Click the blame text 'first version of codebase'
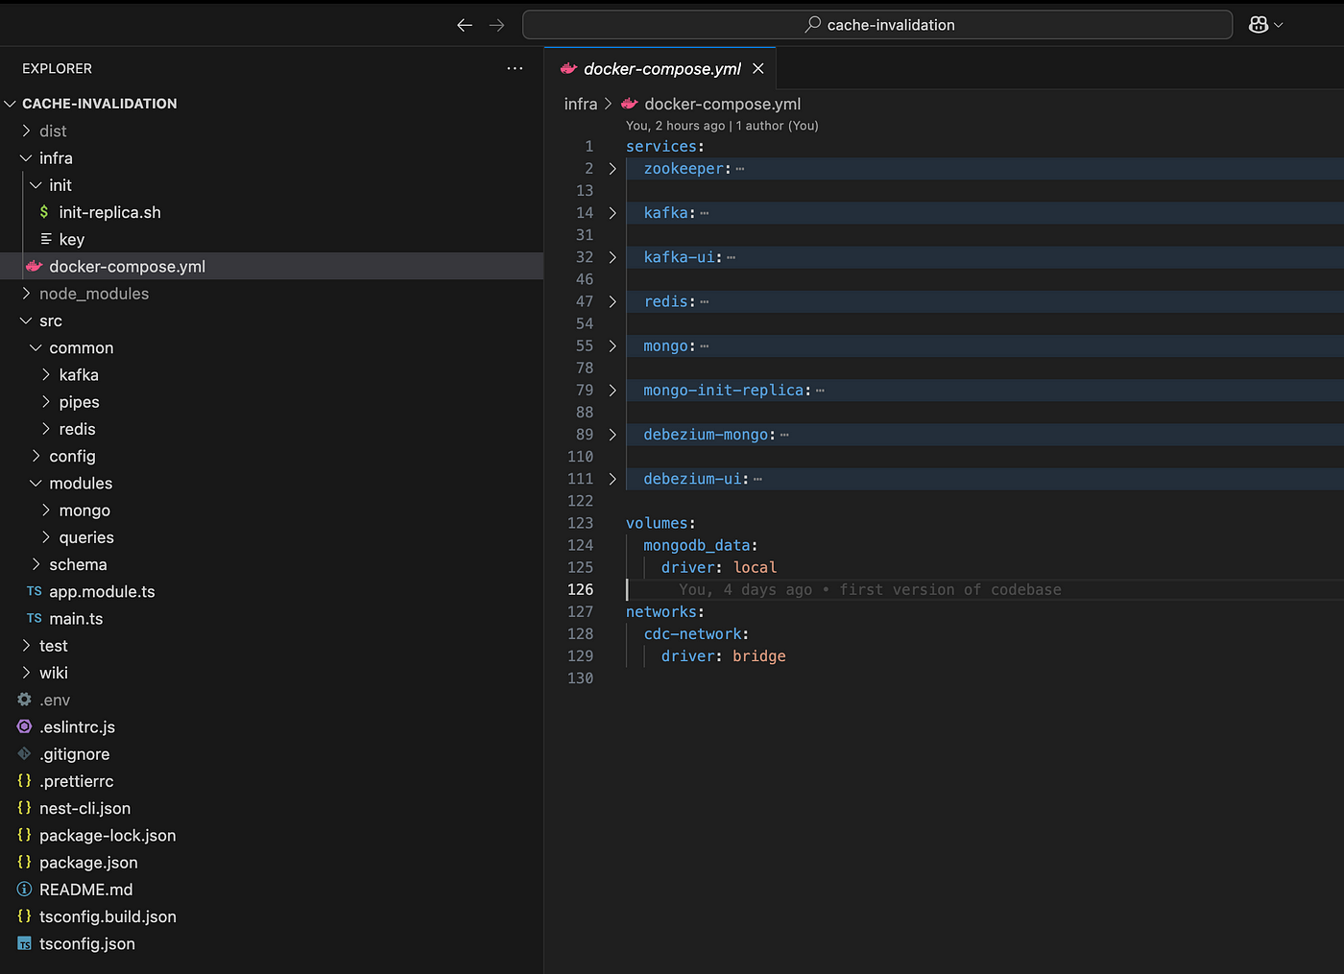This screenshot has width=1344, height=974. (x=950, y=589)
